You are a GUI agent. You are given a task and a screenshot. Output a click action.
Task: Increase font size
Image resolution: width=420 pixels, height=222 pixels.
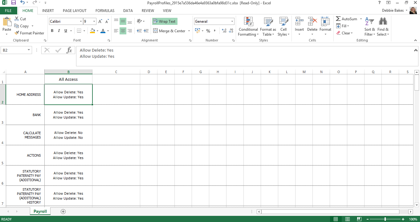pyautogui.click(x=100, y=21)
